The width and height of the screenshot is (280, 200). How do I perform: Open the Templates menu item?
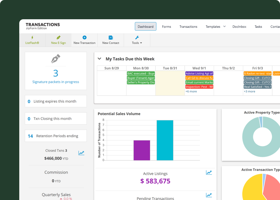[213, 26]
